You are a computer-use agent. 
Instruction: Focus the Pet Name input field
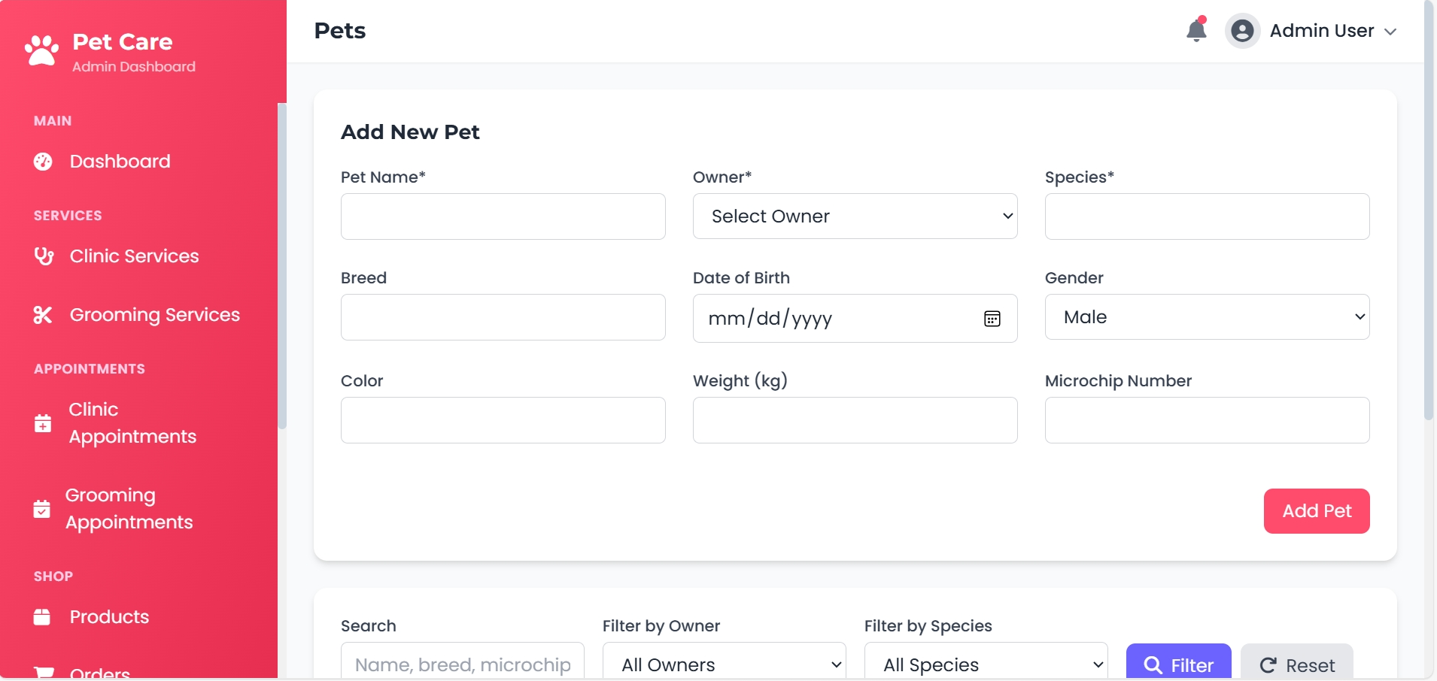tap(503, 216)
